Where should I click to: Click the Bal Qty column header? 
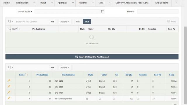[x=112, y=29]
